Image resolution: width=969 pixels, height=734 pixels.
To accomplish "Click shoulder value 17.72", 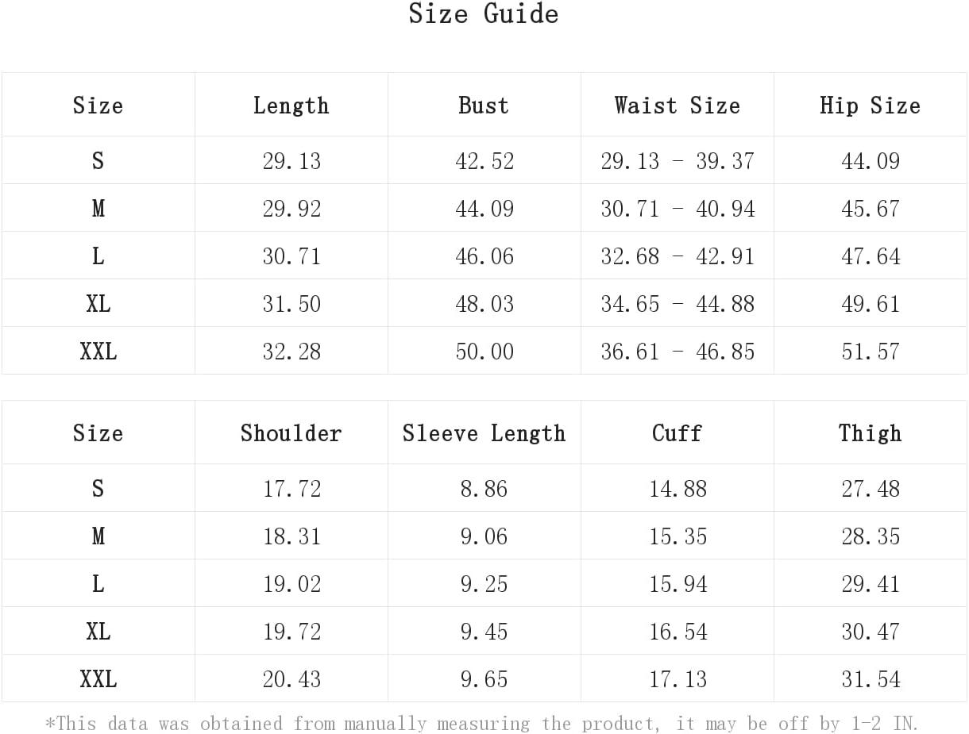I will (x=291, y=489).
